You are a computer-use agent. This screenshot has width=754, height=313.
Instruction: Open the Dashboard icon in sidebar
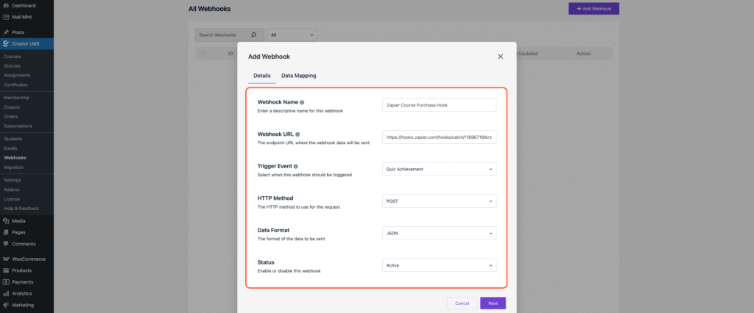(6, 6)
